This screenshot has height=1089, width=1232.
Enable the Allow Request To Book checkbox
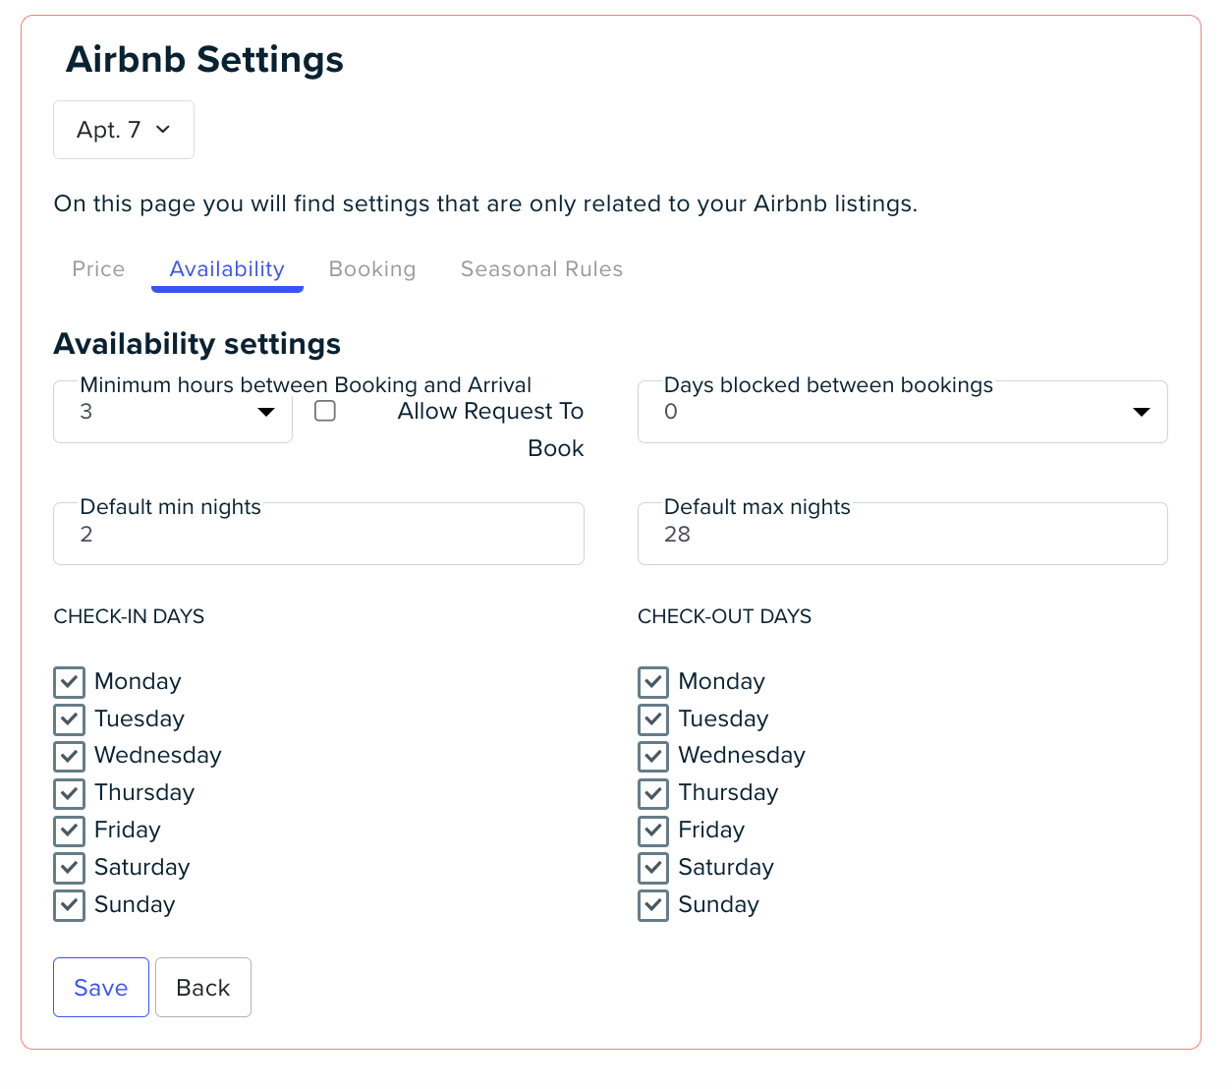tap(325, 411)
